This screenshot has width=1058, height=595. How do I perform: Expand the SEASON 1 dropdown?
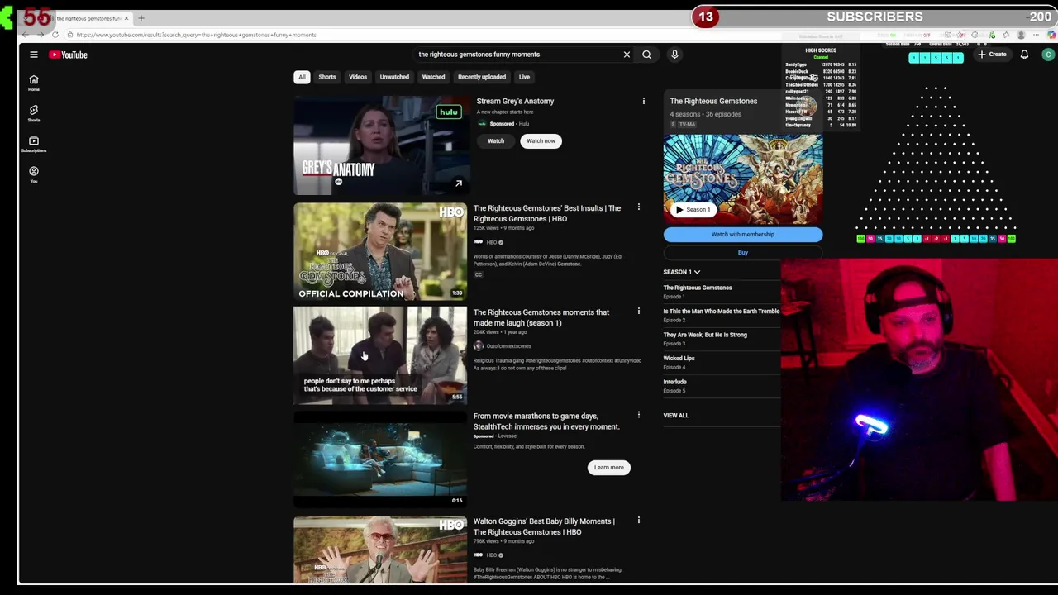click(x=681, y=272)
